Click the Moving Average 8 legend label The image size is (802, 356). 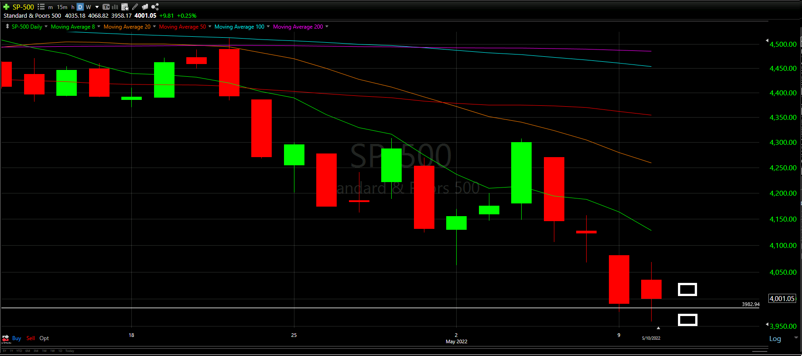pos(73,27)
